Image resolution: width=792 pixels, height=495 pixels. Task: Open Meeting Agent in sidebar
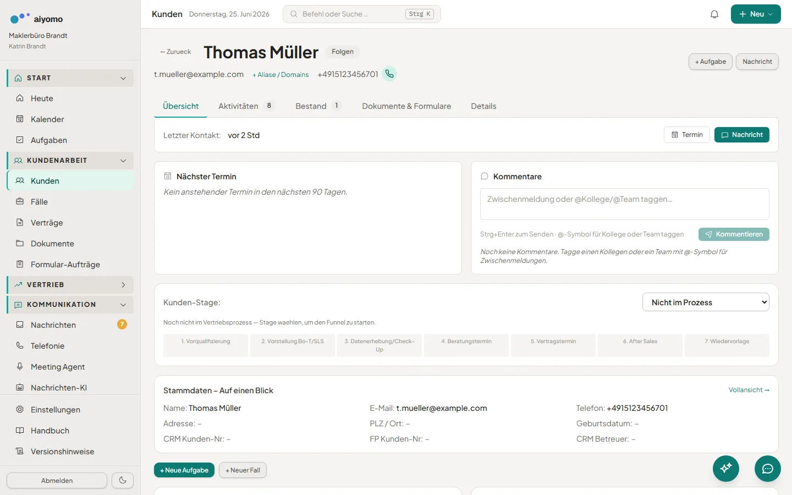[70, 367]
